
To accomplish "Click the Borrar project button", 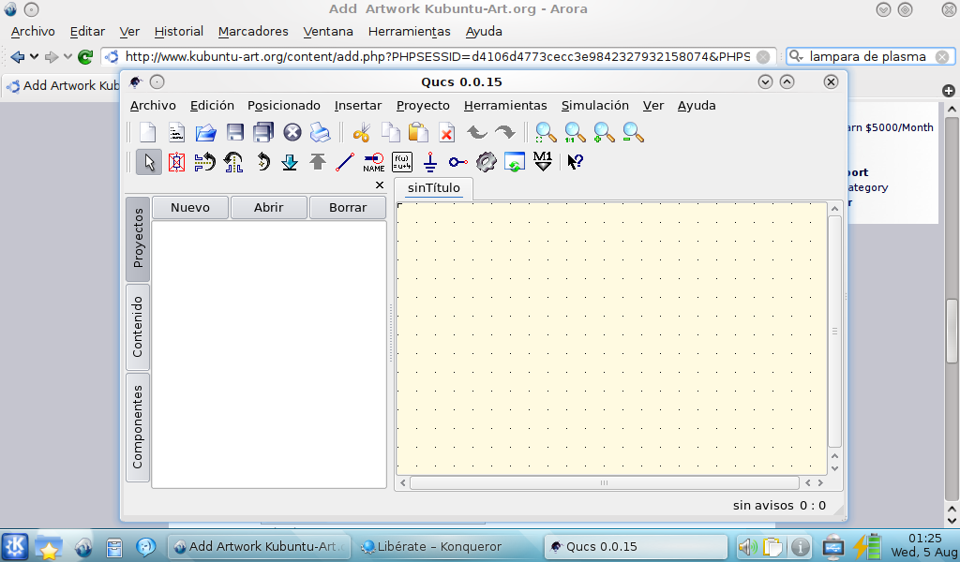I will (348, 207).
